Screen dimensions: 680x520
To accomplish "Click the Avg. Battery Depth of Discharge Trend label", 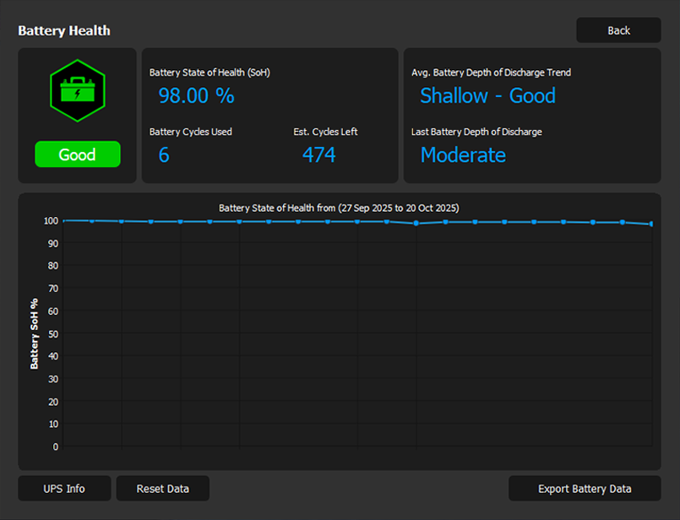I will [x=491, y=73].
